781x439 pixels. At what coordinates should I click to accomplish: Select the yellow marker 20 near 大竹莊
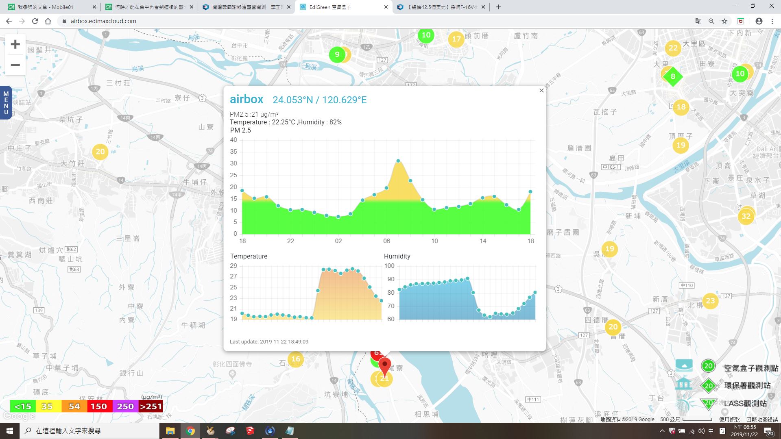(100, 152)
